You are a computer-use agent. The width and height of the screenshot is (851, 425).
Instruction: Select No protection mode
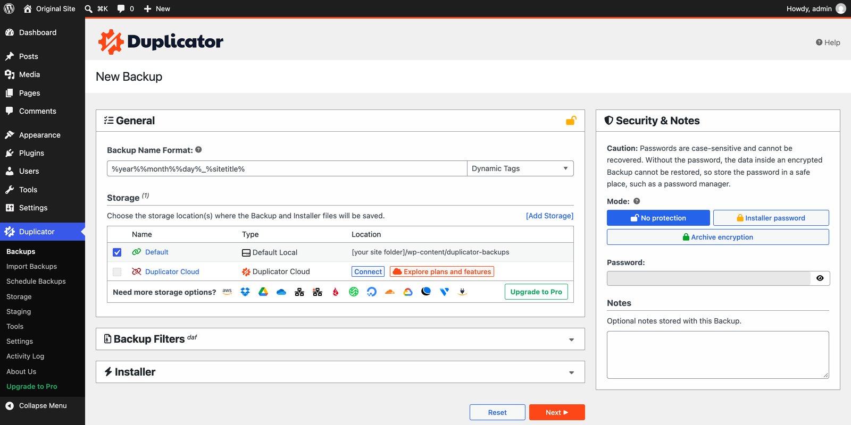click(658, 218)
